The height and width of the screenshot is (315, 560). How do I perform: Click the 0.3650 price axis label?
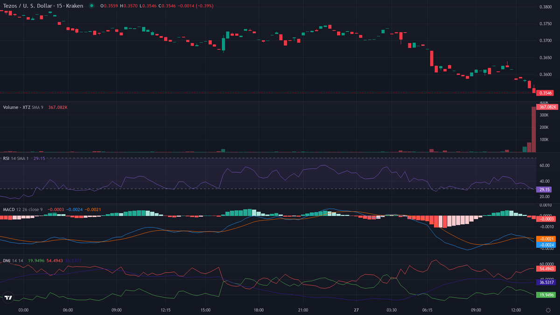pyautogui.click(x=546, y=57)
